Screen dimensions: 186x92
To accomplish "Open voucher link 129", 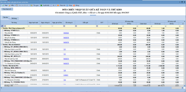I will (x=65, y=70).
